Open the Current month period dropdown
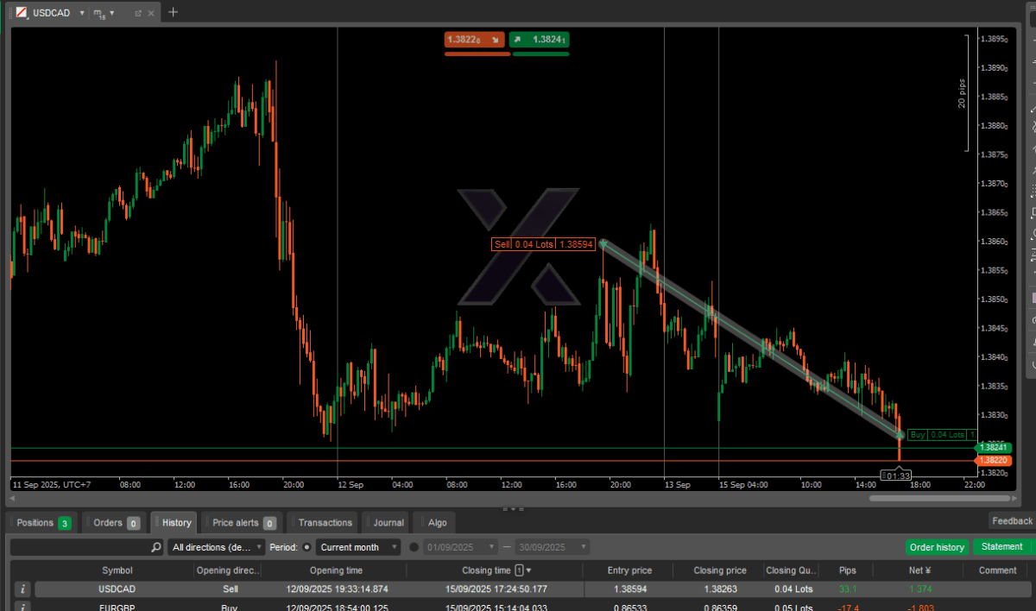This screenshot has height=611, width=1036. tap(358, 547)
